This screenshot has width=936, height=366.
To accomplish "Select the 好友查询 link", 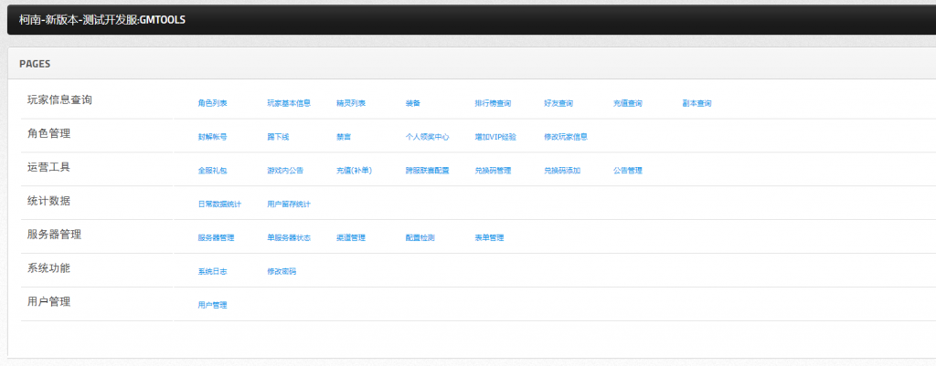I will point(558,103).
